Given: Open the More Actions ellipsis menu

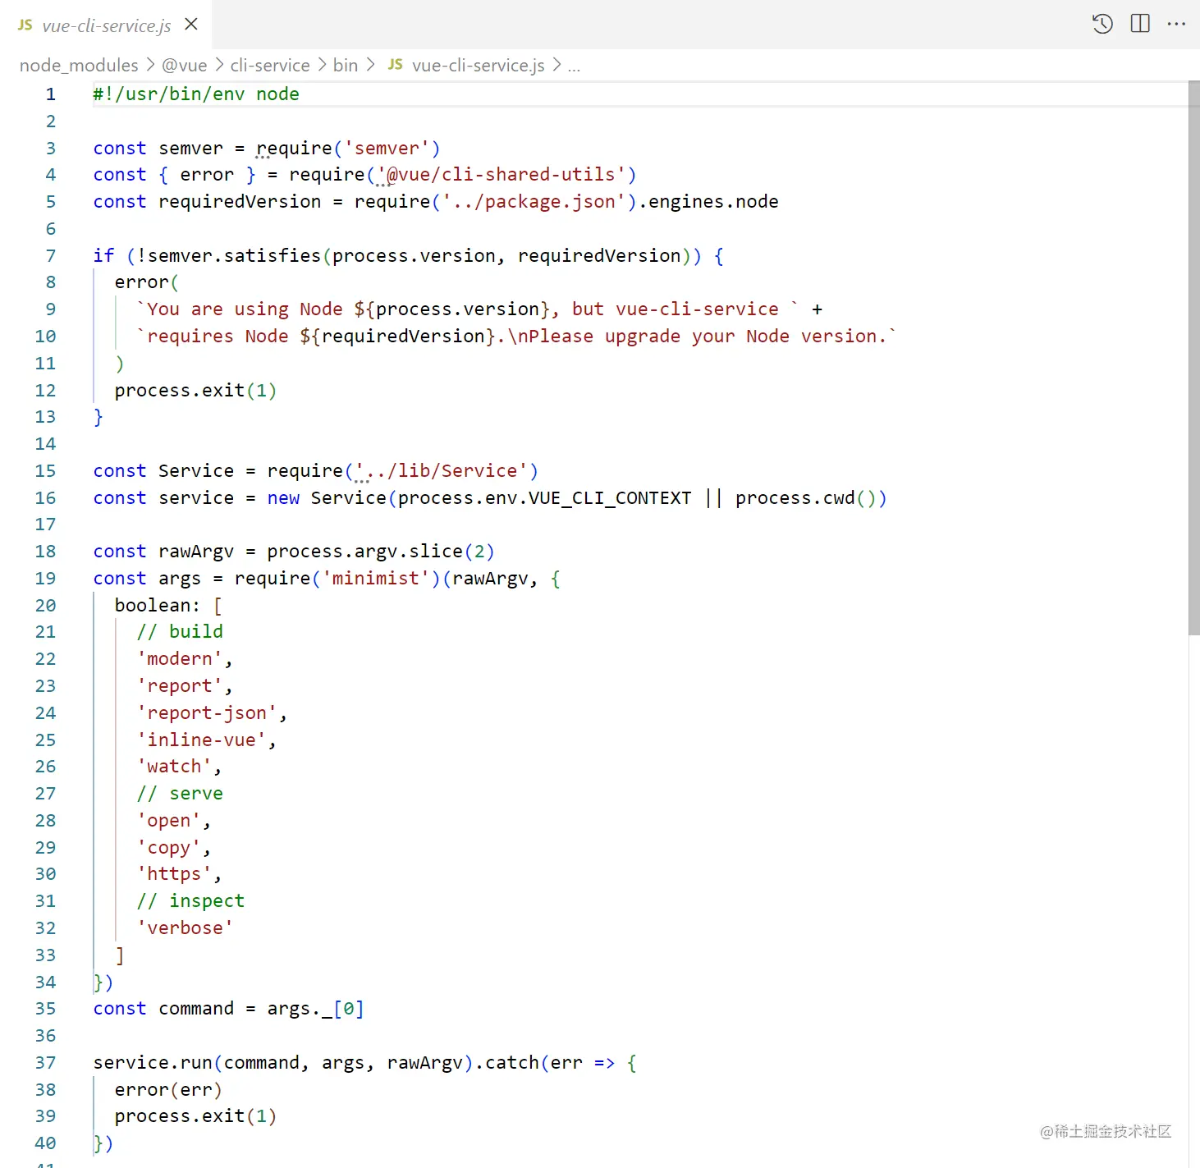Looking at the screenshot, I should coord(1176,24).
